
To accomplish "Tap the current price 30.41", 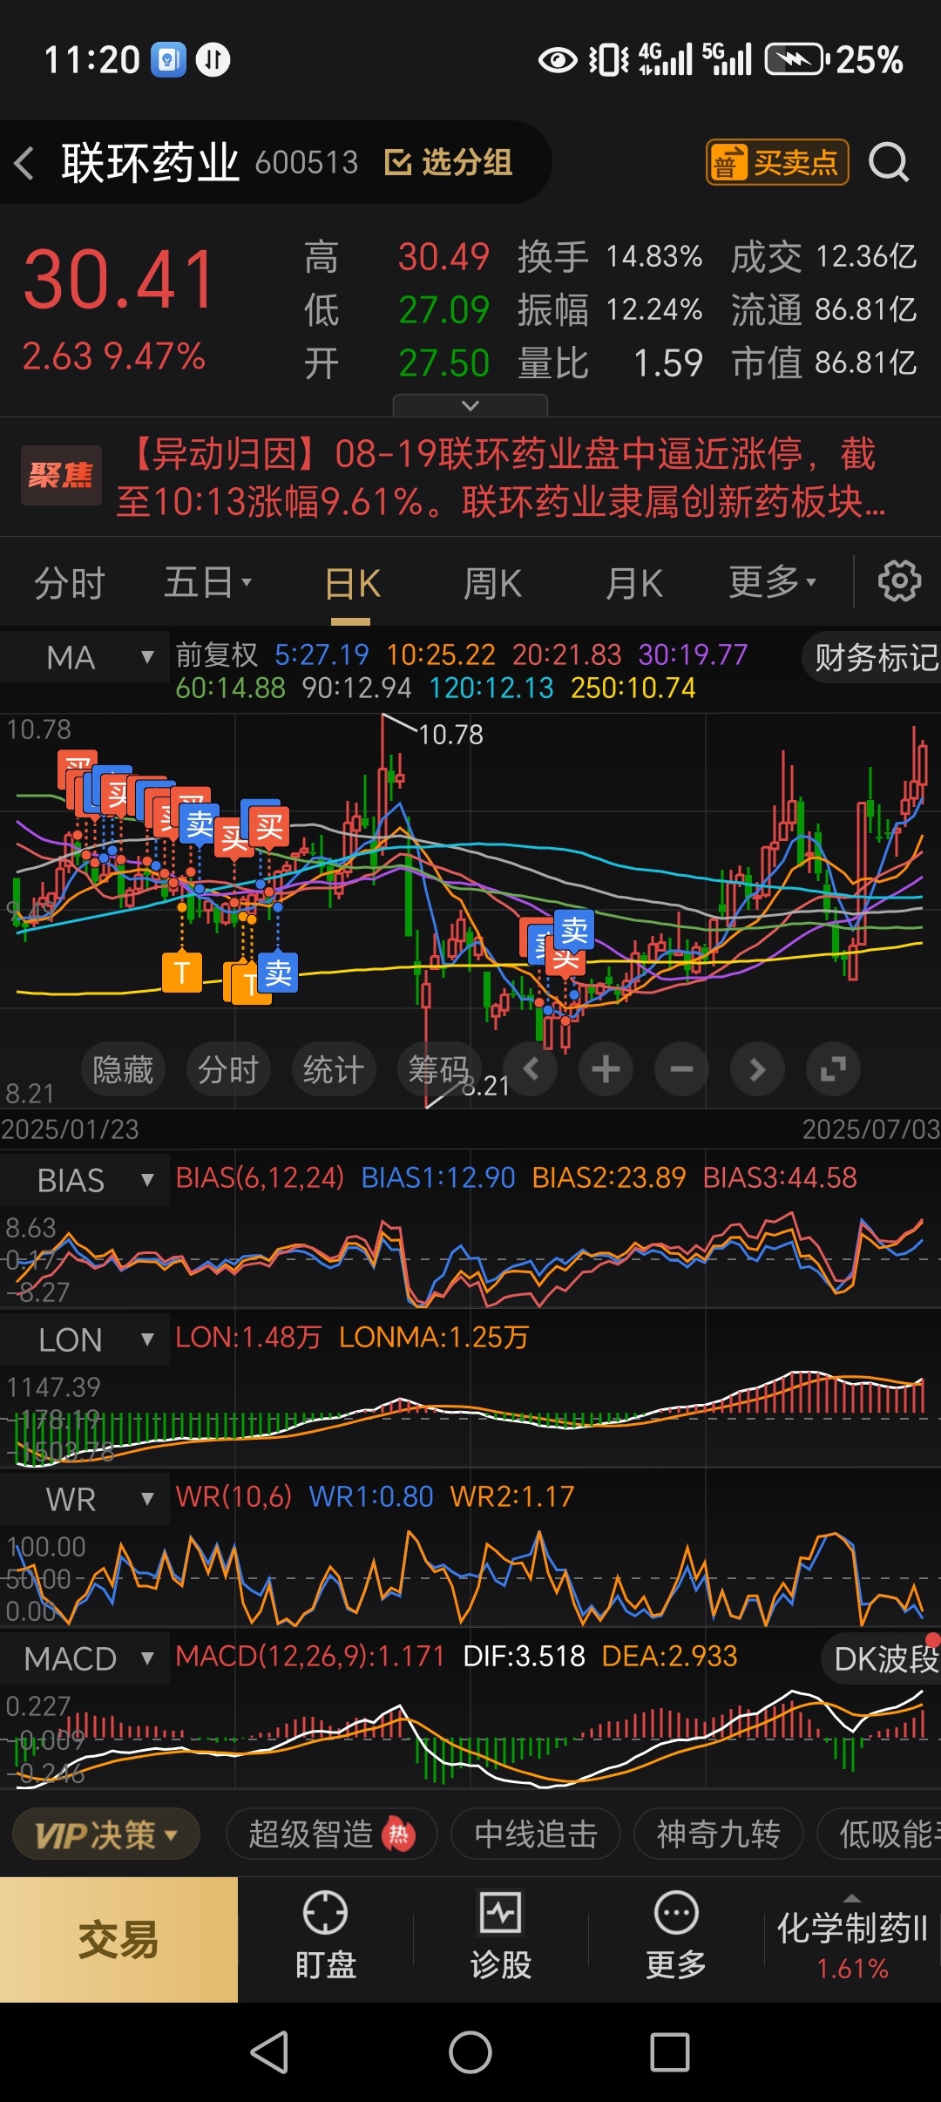I will click(x=119, y=280).
